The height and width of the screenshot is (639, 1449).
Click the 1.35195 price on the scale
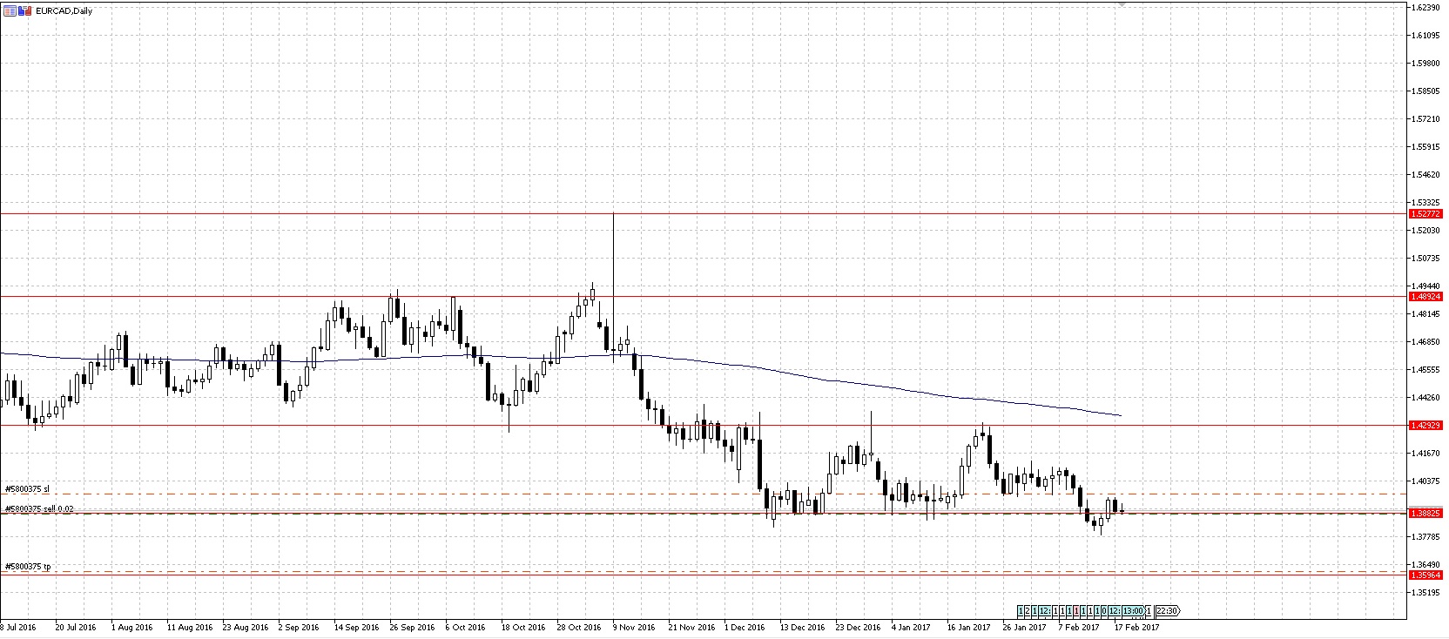(1425, 592)
